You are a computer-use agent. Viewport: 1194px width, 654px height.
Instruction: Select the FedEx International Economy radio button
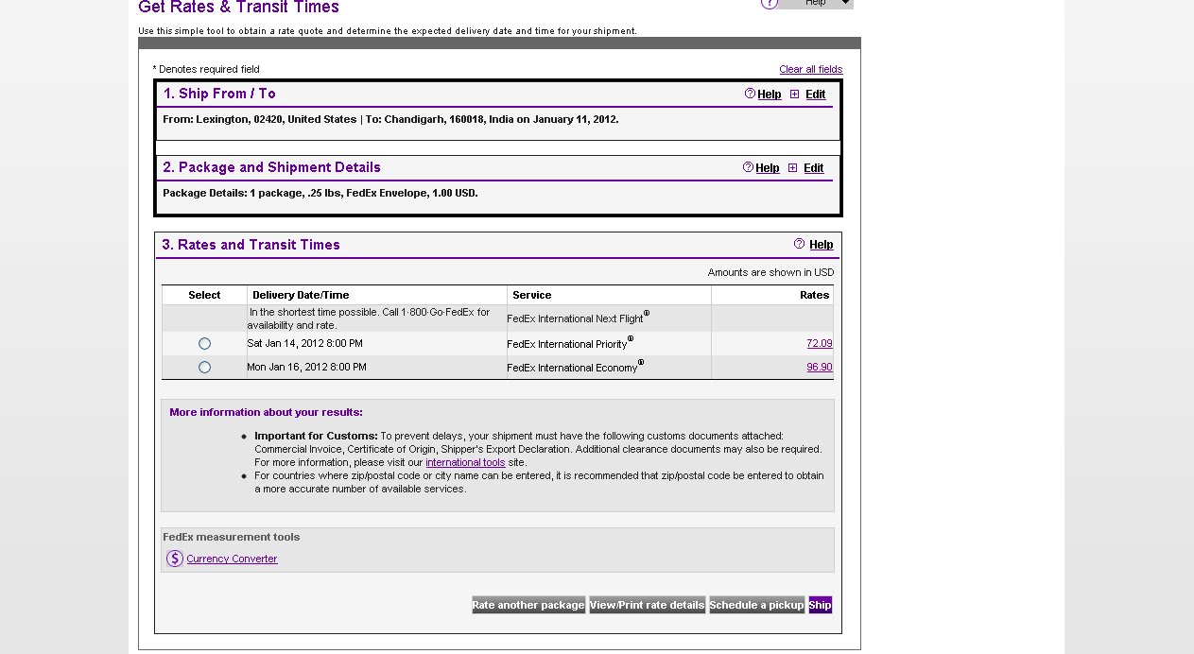pos(204,367)
